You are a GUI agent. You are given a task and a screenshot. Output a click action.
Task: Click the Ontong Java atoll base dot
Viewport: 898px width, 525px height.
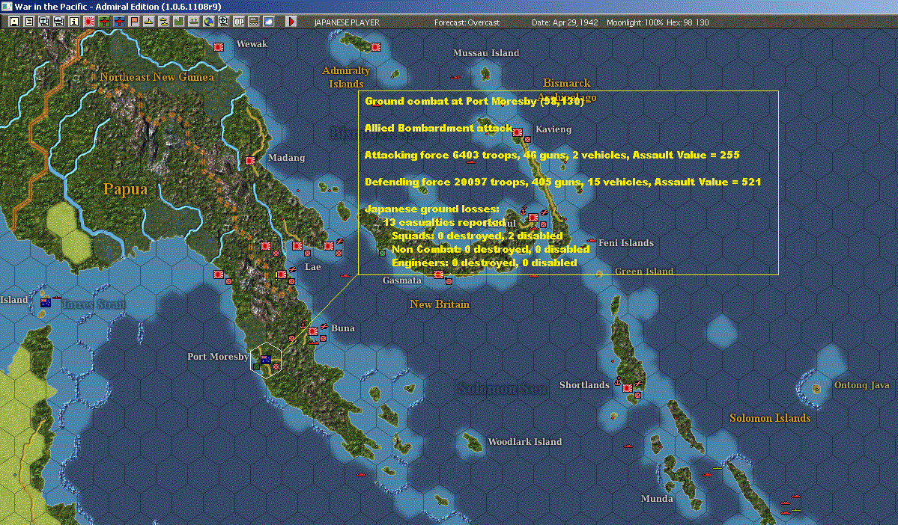coord(816,389)
